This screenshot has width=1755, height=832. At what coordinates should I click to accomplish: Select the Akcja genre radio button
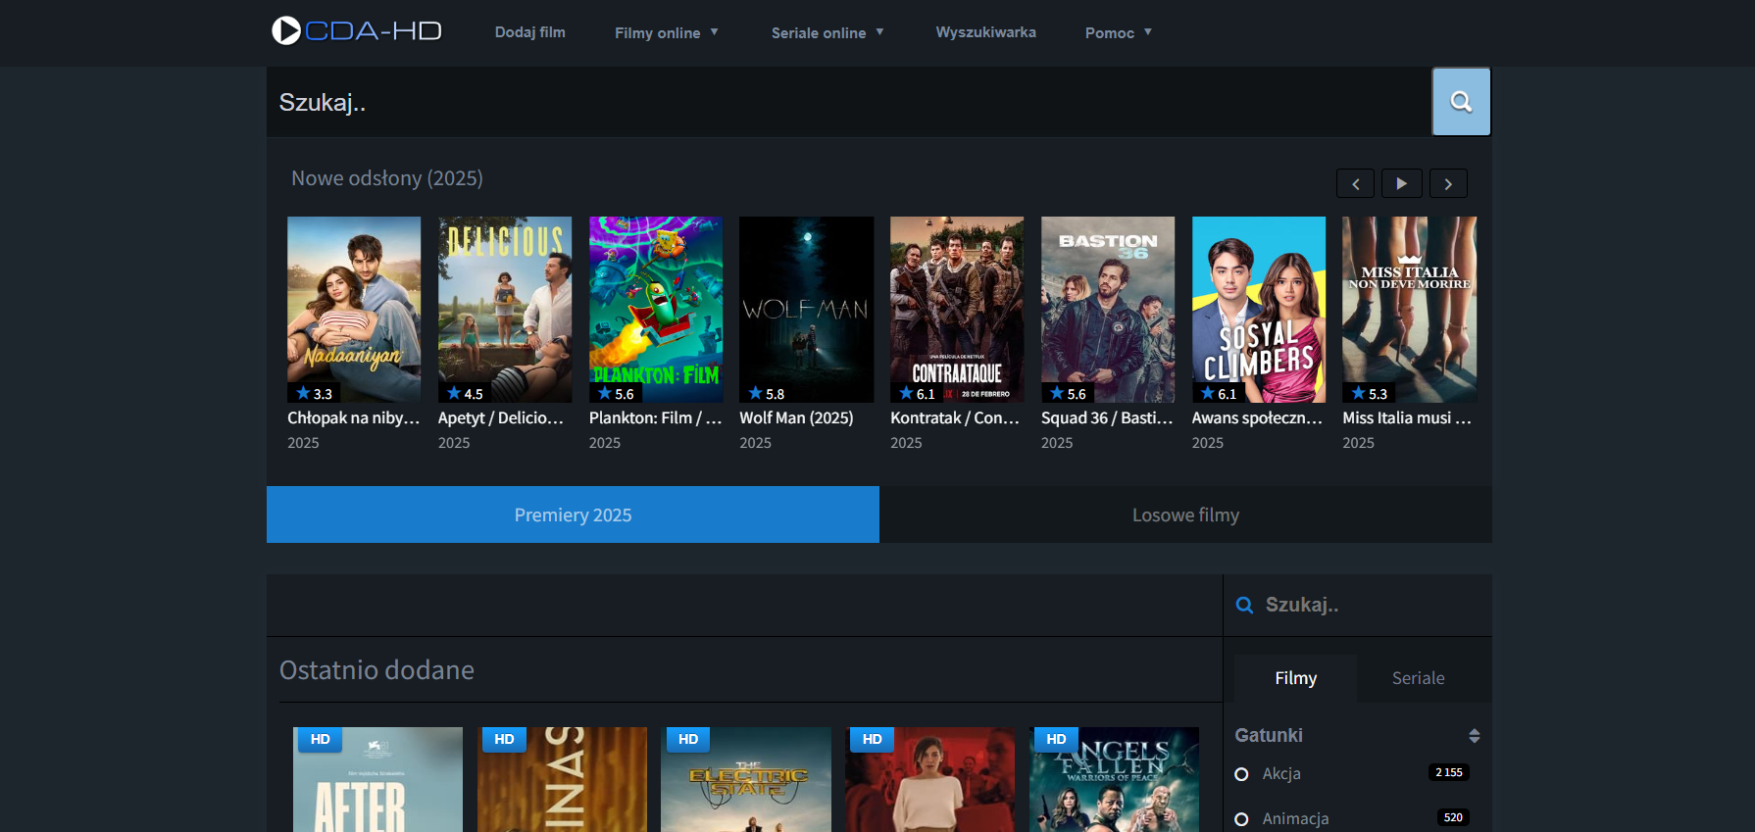(1241, 774)
